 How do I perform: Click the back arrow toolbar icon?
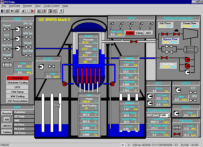pos(12,11)
